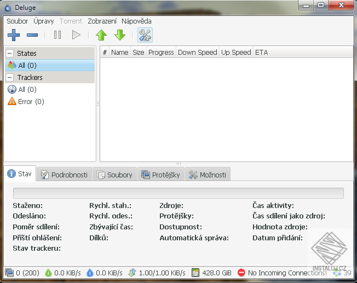Screen dimensions: 357x283
Task: Click the connections count 0 (200) in status bar
Action: (x=22, y=273)
